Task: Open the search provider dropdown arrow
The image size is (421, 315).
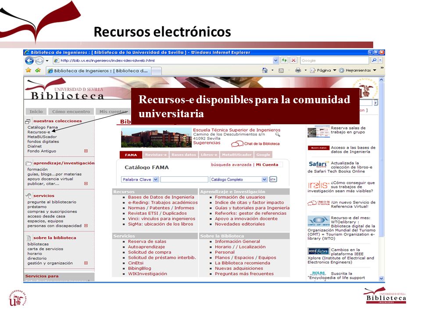Action: [380, 60]
